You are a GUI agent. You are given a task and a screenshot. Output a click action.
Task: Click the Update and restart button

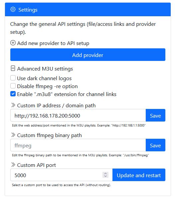coord(139,175)
